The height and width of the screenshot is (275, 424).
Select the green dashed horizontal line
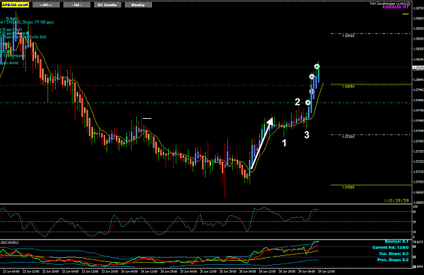(206, 103)
